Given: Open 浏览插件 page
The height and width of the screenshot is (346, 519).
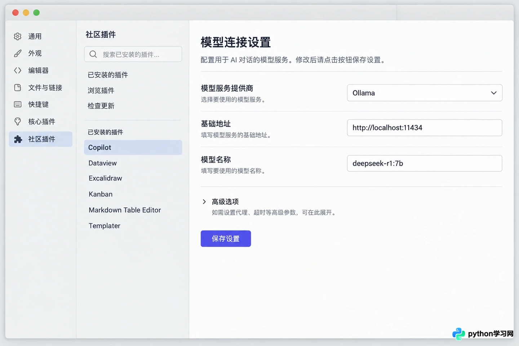Looking at the screenshot, I should 101,90.
